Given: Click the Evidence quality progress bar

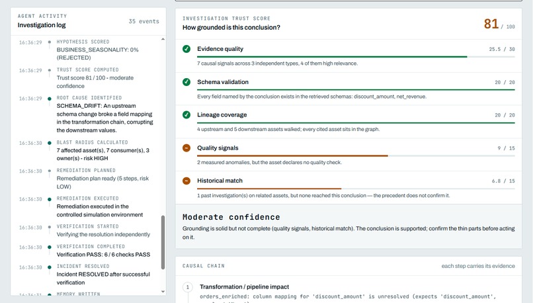Looking at the screenshot, I should click(x=356, y=57).
